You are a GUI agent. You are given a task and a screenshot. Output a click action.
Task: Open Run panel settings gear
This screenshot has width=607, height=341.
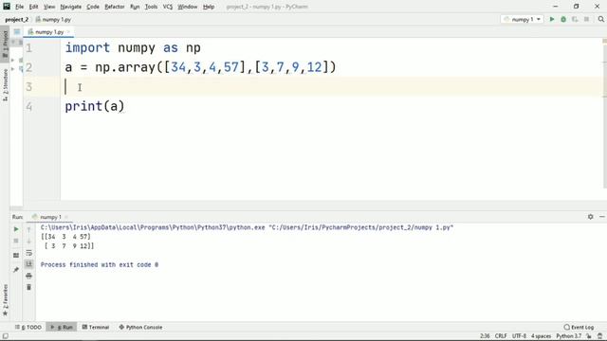[590, 217]
